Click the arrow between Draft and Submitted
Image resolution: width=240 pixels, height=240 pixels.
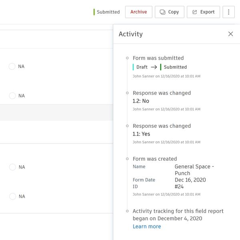coord(154,67)
